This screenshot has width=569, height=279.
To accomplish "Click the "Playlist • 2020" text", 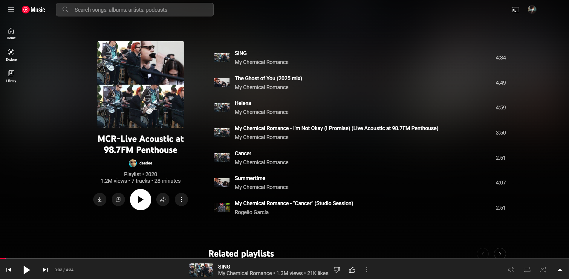I will [140, 174].
